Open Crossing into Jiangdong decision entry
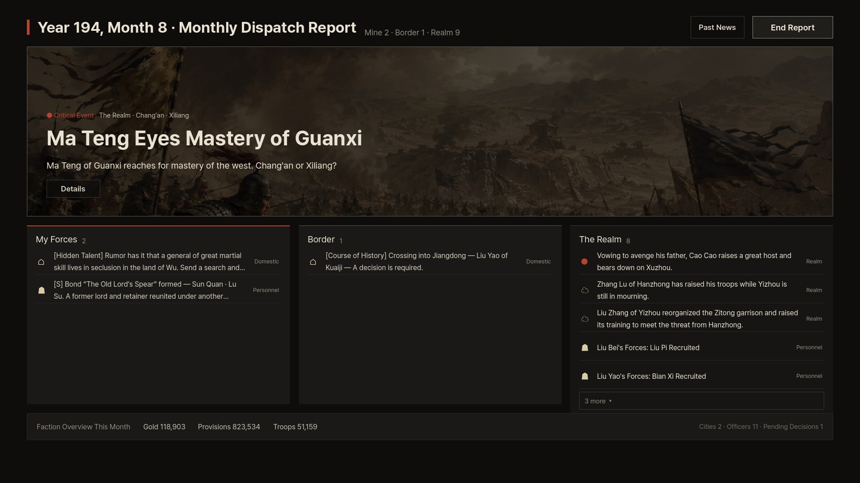This screenshot has width=860, height=483. (430, 262)
